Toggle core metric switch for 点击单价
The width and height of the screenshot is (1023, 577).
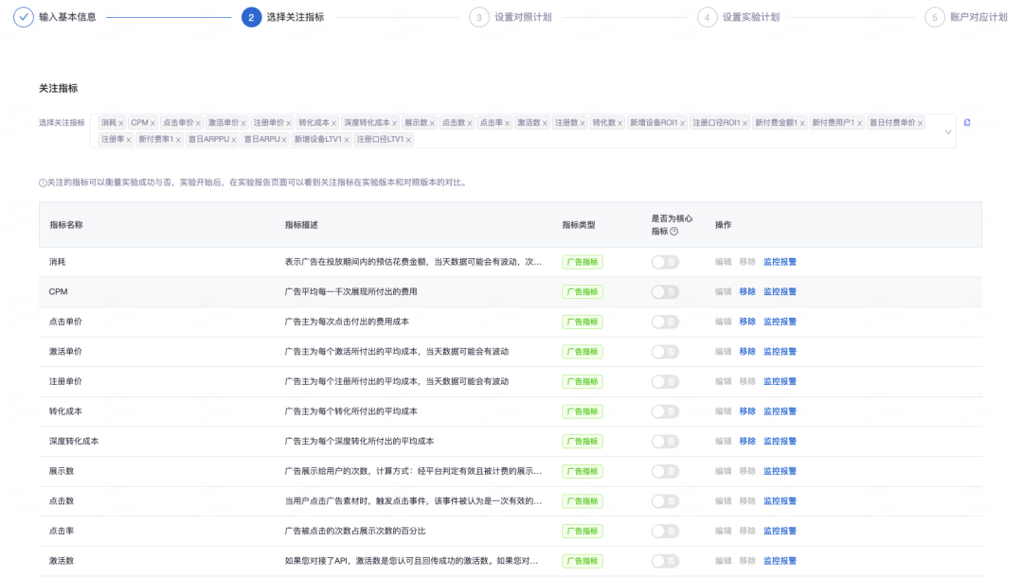pyautogui.click(x=665, y=322)
